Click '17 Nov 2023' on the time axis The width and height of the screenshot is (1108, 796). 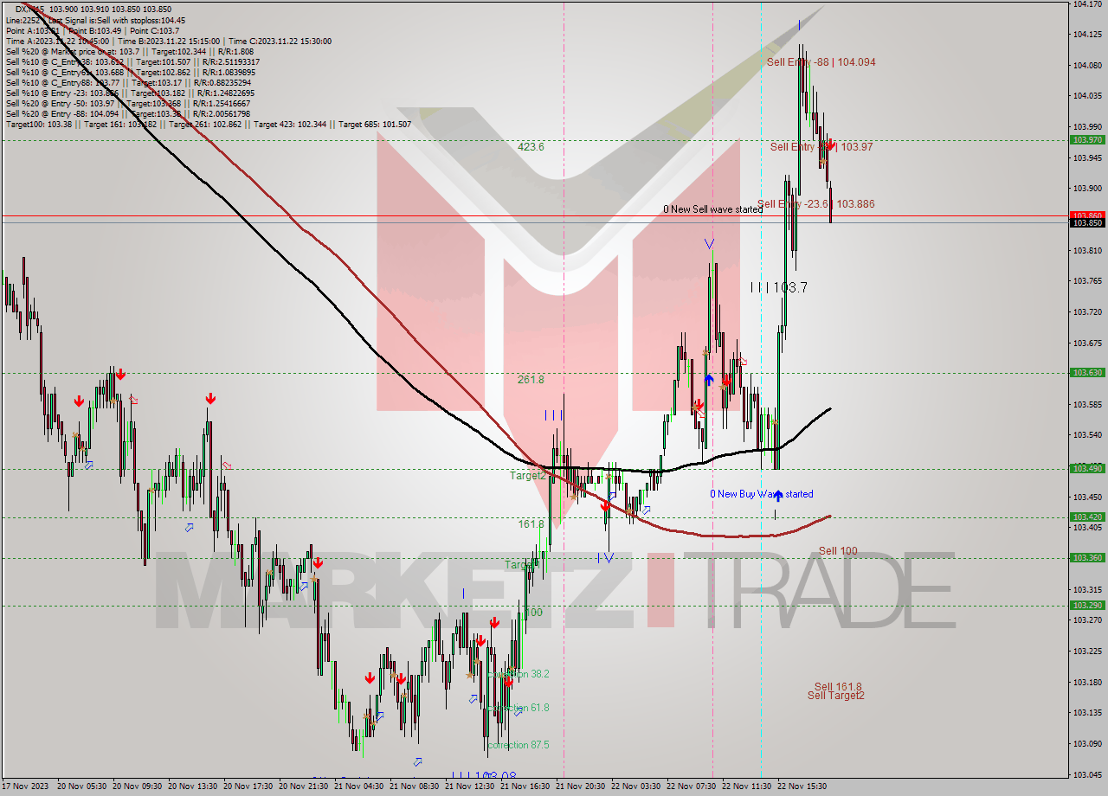(x=26, y=786)
